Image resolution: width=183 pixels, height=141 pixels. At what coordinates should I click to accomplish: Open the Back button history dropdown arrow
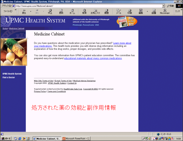pos(31,12)
